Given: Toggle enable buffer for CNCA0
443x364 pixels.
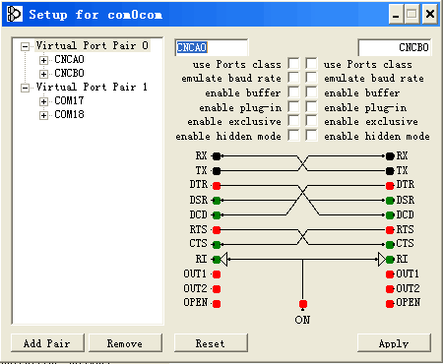Looking at the screenshot, I should (293, 92).
